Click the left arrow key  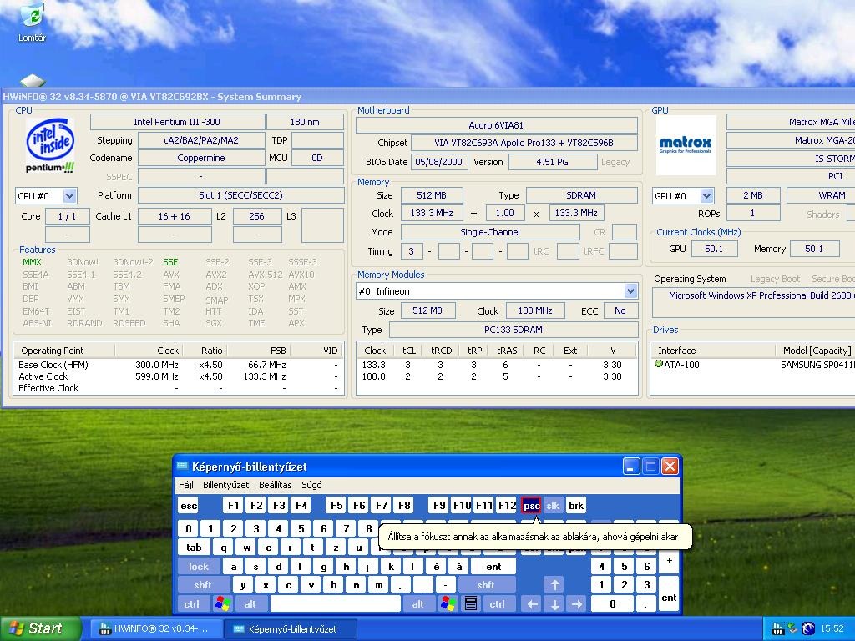532,604
